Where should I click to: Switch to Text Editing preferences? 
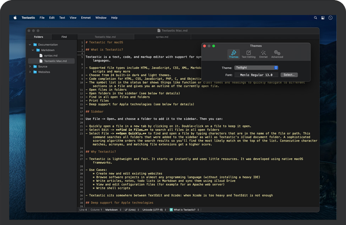248,54
